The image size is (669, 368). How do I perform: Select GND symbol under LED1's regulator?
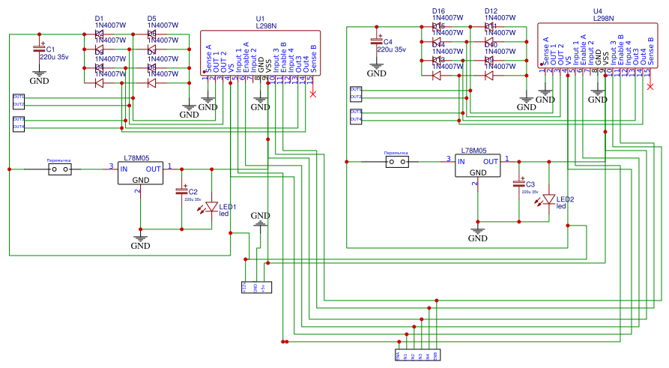[x=140, y=243]
